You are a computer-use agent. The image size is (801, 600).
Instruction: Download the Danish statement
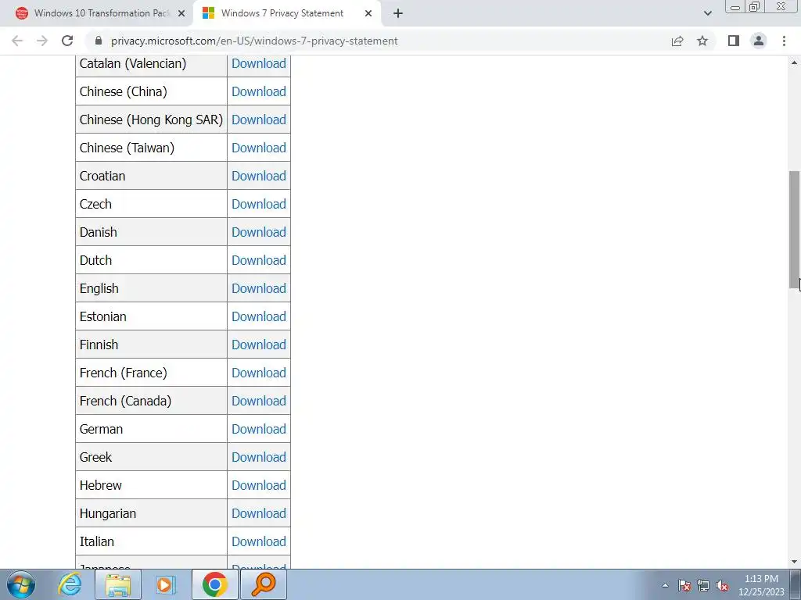pos(258,231)
